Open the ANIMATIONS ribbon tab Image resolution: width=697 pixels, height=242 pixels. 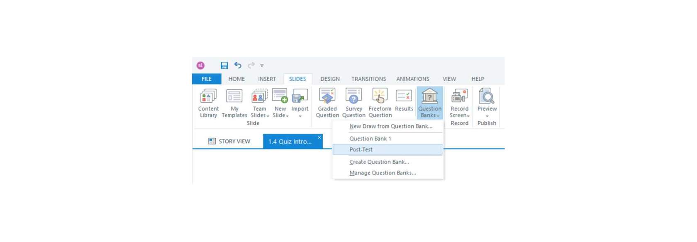click(412, 79)
